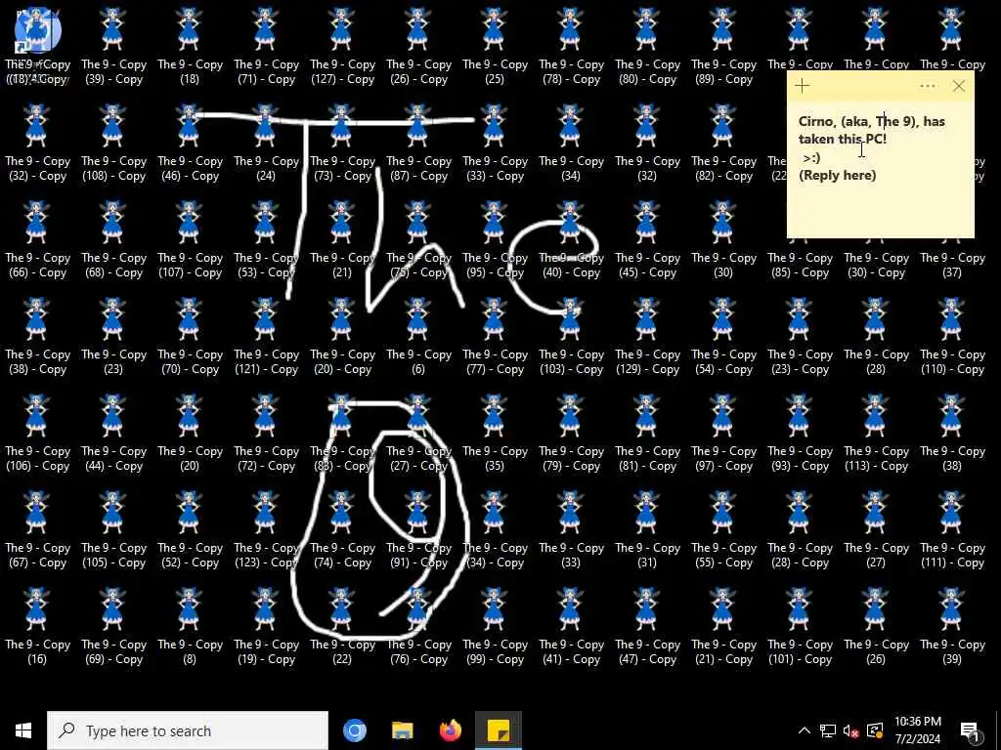Select 'The 9 - Copy (101) - Copy' icon
The image size is (1001, 750).
(x=800, y=628)
